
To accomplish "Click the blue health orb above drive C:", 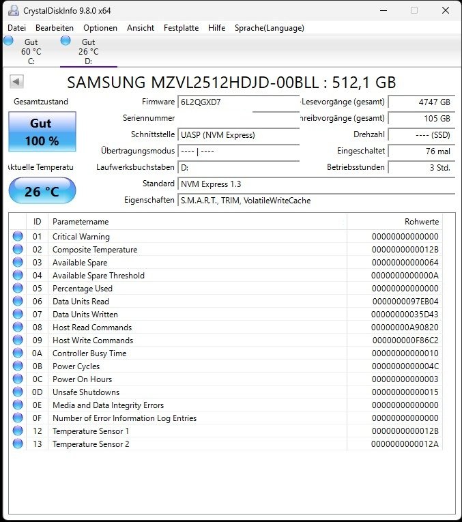I will [x=8, y=41].
